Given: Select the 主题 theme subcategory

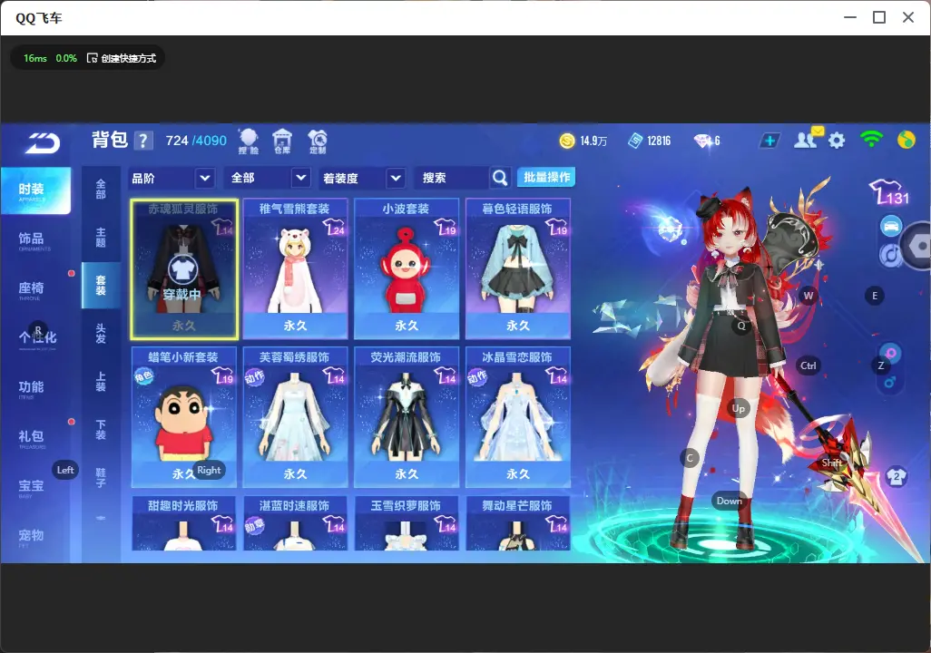Looking at the screenshot, I should pyautogui.click(x=101, y=237).
